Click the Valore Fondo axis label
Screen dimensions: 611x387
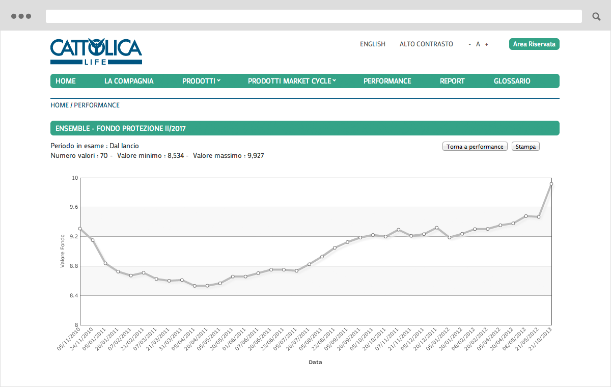coord(63,251)
